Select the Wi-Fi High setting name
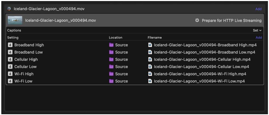Image resolution: width=269 pixels, height=115 pixels. (24, 74)
